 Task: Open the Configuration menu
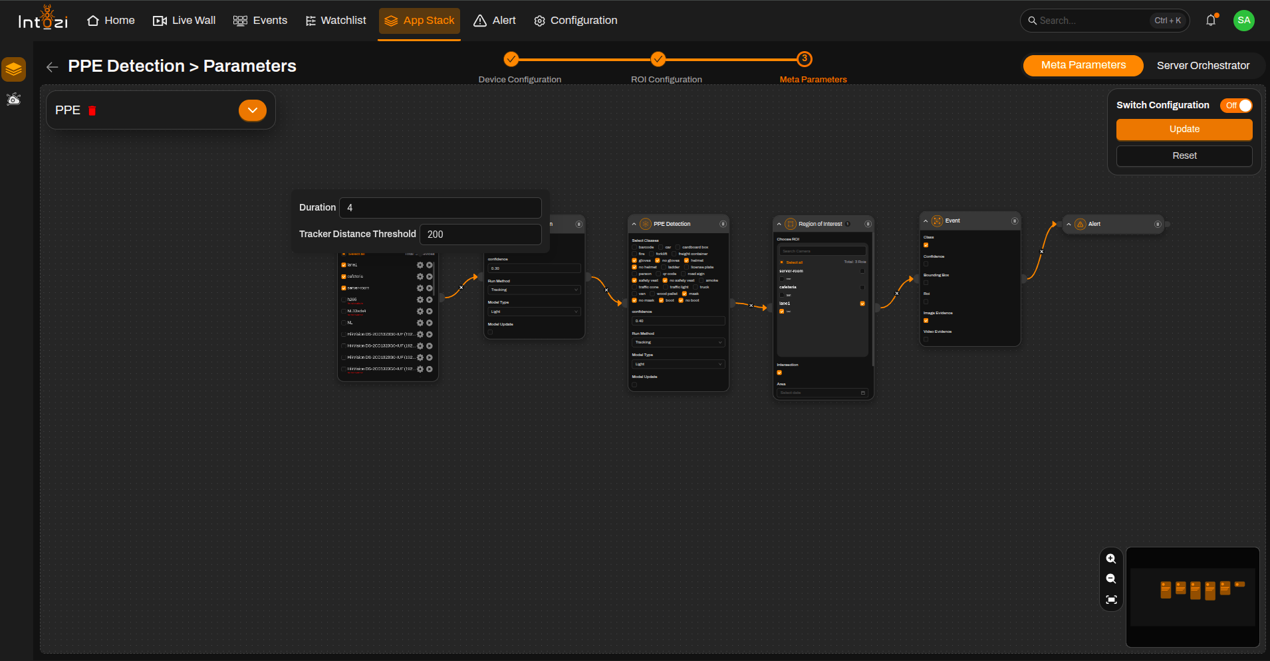point(576,21)
